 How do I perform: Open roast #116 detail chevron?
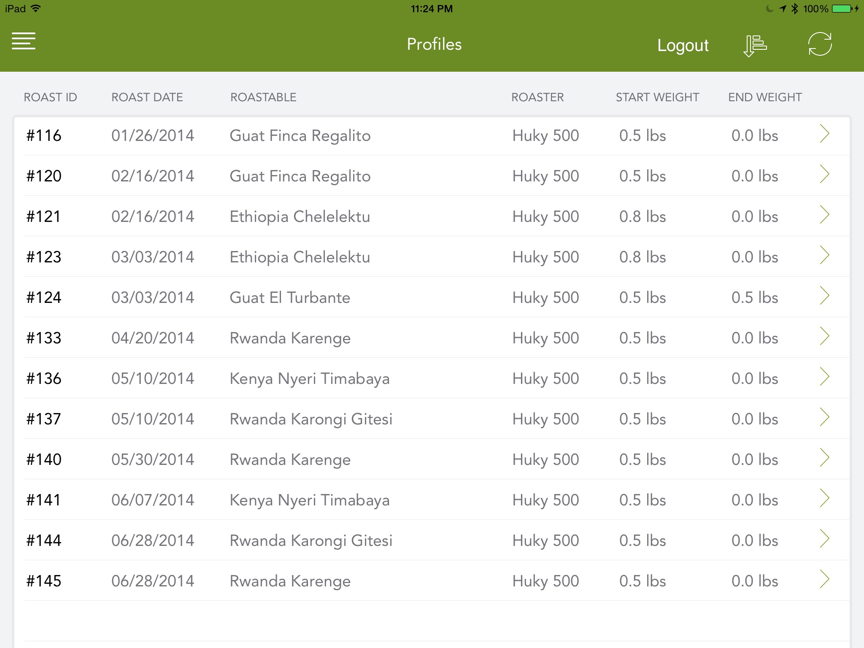(824, 134)
